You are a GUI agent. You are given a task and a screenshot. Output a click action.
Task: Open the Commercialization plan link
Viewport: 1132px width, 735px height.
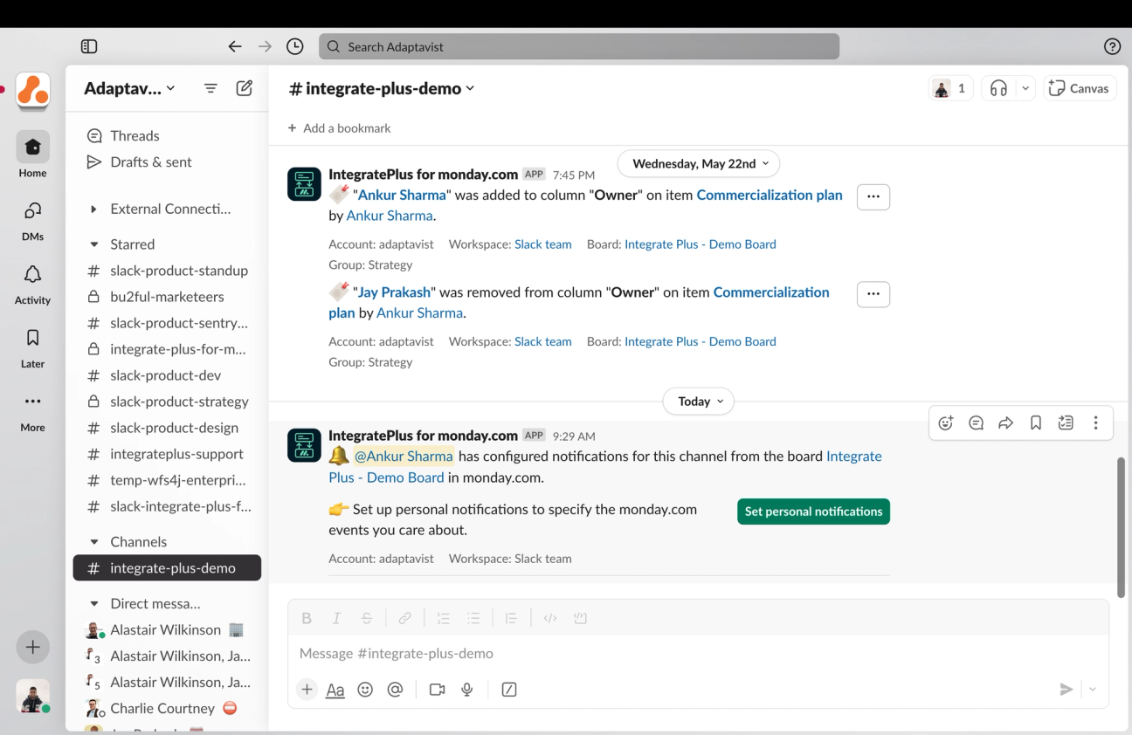770,195
